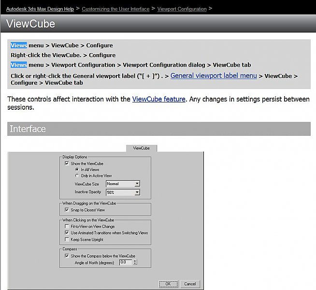Toggle Use Animated Transitions when Switching Views
316x290 pixels.
tap(67, 232)
